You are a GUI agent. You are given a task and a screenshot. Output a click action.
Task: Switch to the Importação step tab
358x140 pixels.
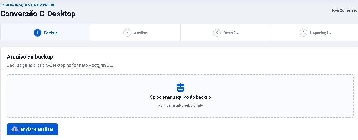[314, 33]
